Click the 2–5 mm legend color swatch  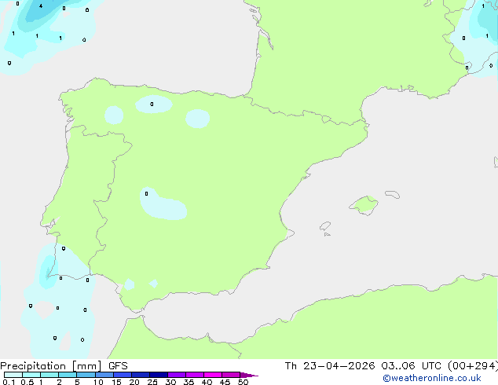point(68,375)
